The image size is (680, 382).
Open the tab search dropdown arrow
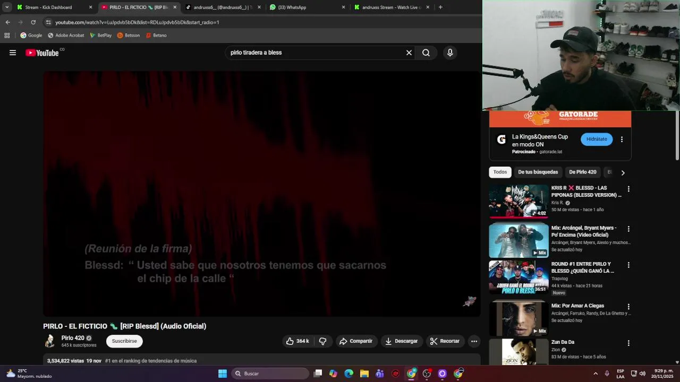(7, 7)
